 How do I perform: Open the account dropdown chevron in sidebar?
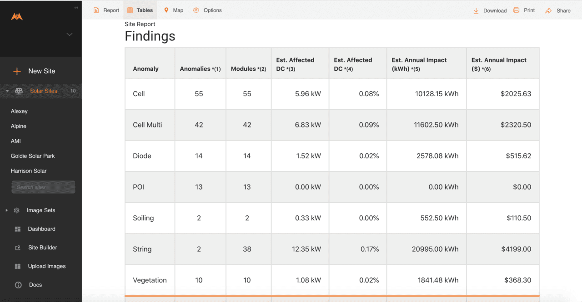70,34
